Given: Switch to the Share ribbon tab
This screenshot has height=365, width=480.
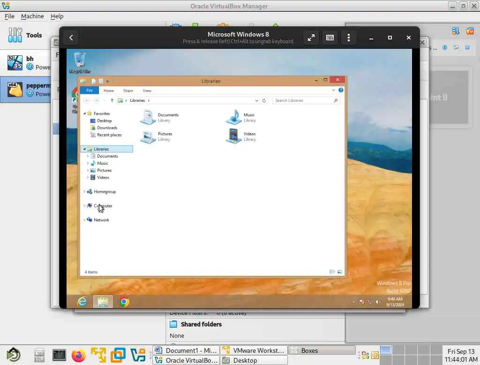Looking at the screenshot, I should click(x=128, y=91).
